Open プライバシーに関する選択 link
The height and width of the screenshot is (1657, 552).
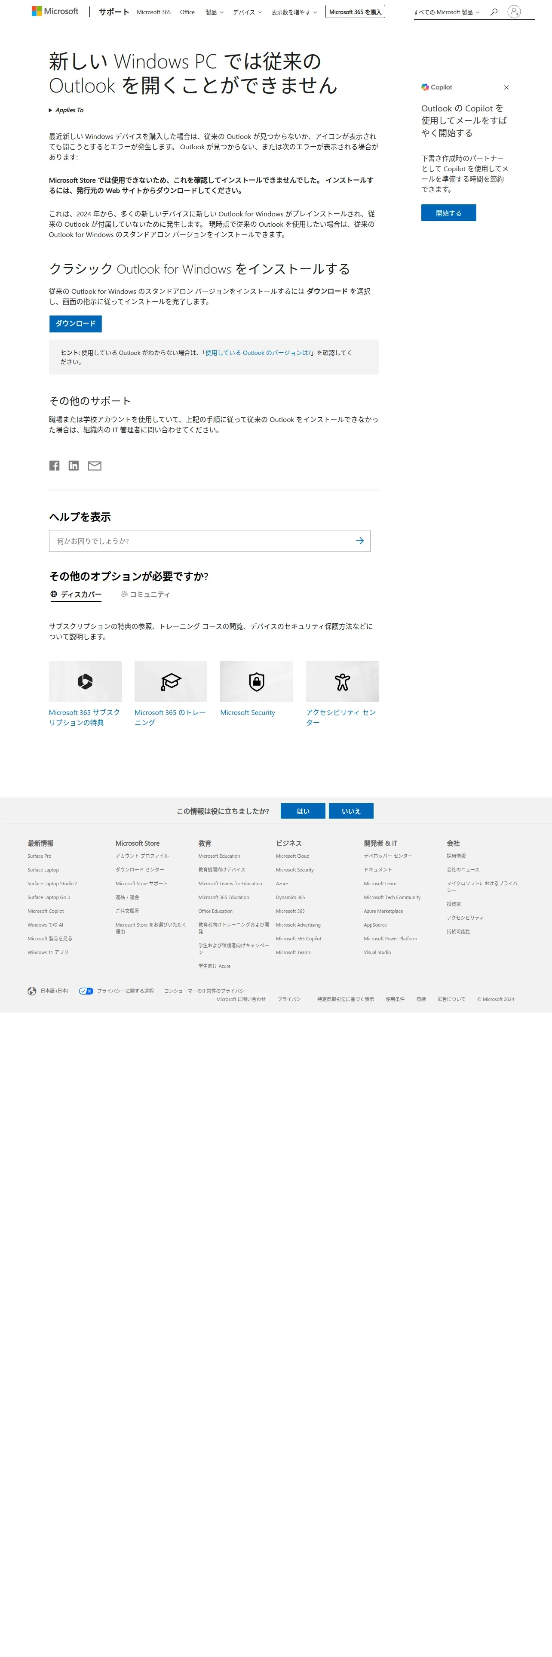click(125, 991)
